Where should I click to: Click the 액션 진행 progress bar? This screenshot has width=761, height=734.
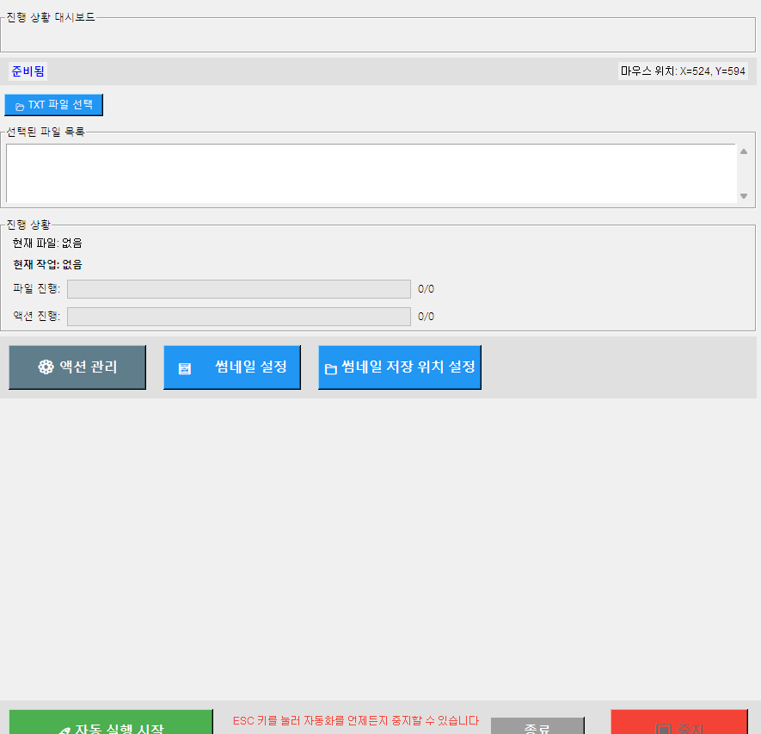tap(238, 317)
